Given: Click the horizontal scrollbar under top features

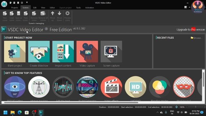Looking at the screenshot, I should [x=71, y=102].
